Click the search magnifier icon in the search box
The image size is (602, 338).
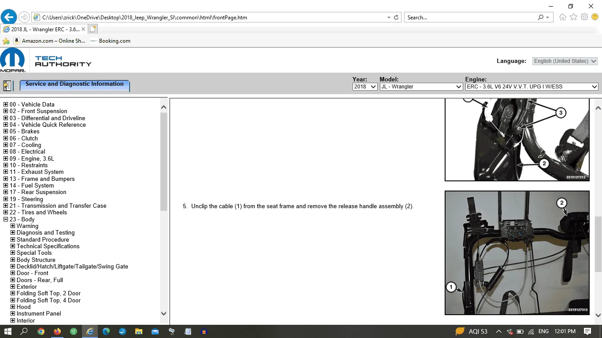pos(541,18)
